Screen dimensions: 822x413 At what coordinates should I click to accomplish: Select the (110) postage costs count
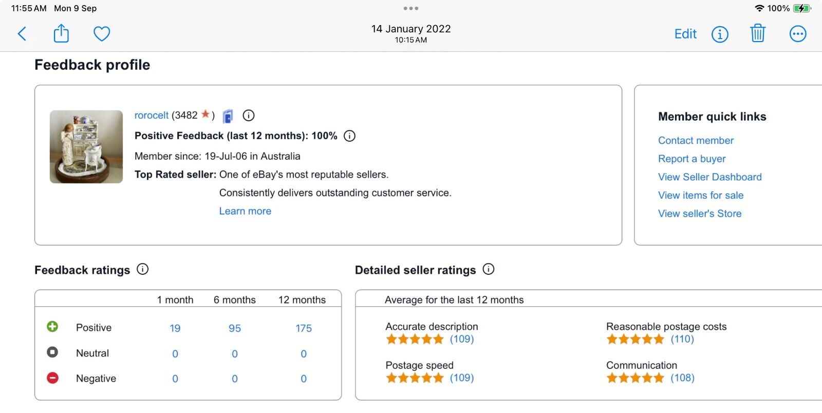[x=682, y=339]
